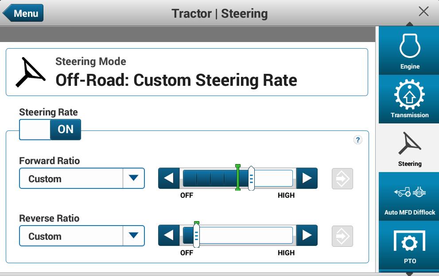Viewport: 439px width, 276px height.
Task: Close the Tractor Steering screen
Action: click(423, 12)
